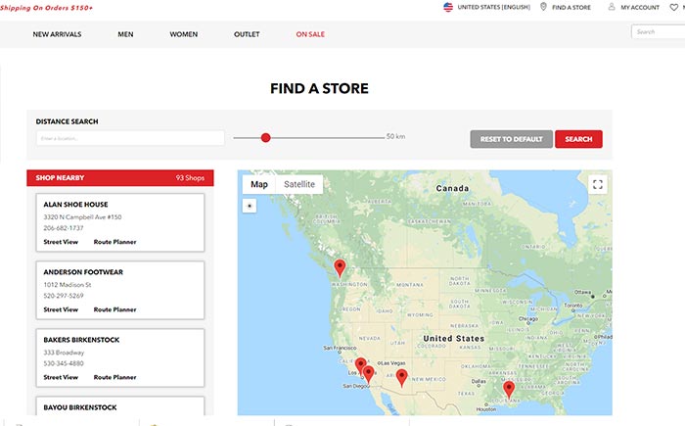Click the Seattle map pin marker
The height and width of the screenshot is (426, 685).
(340, 267)
